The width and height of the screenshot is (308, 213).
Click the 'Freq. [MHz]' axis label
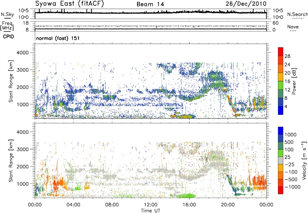7,26
